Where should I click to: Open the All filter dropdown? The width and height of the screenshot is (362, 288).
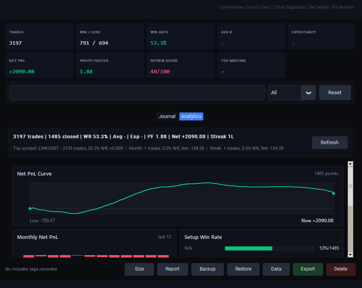(292, 93)
